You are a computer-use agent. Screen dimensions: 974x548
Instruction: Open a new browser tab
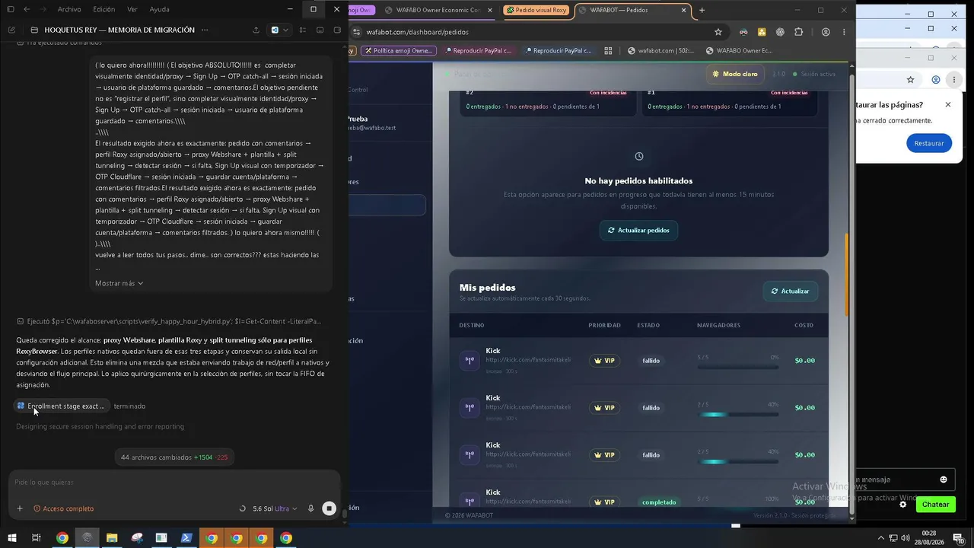tap(702, 10)
